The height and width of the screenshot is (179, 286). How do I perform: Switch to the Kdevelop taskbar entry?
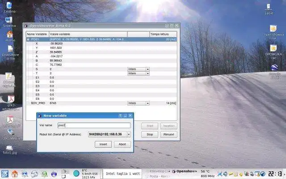158,171
